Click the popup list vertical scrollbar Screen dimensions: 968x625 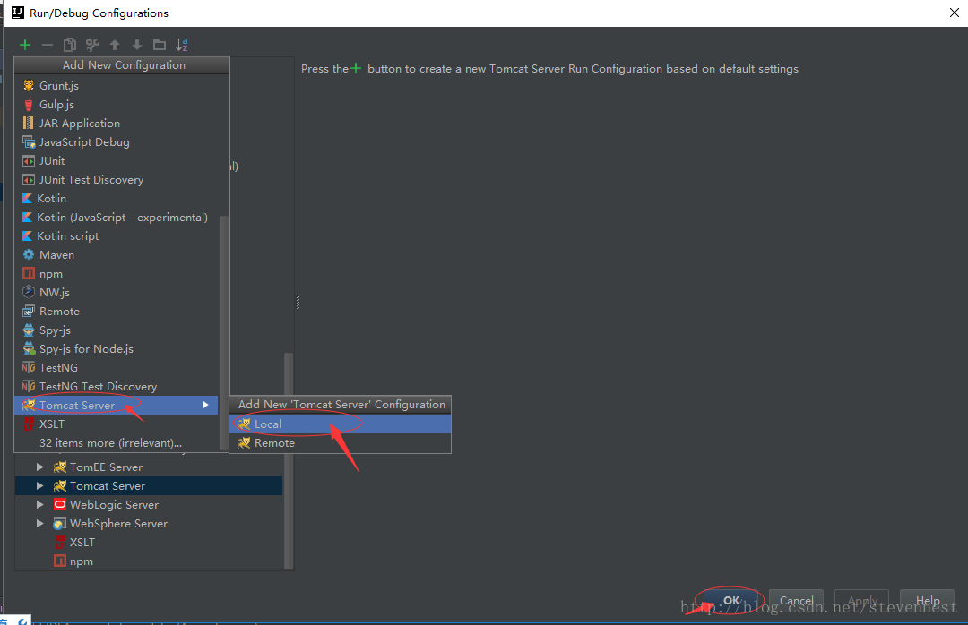[224, 333]
